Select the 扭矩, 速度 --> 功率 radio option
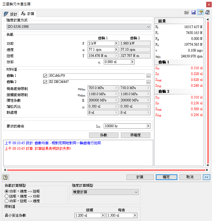212x221 pixels. [x=7, y=196]
